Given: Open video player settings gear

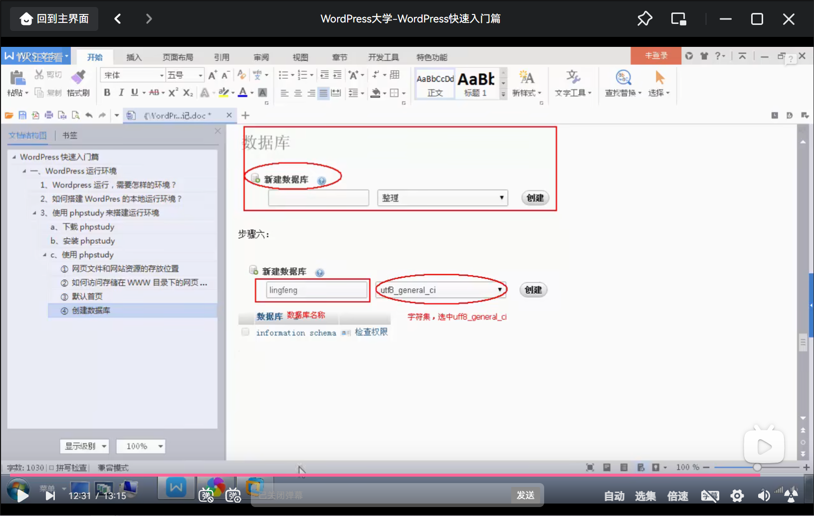Looking at the screenshot, I should (737, 496).
